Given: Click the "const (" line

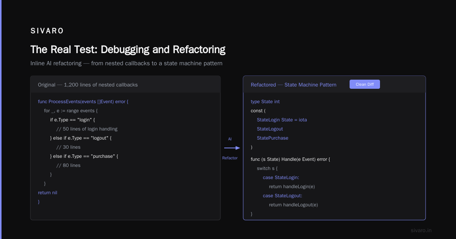Looking at the screenshot, I should (258, 111).
